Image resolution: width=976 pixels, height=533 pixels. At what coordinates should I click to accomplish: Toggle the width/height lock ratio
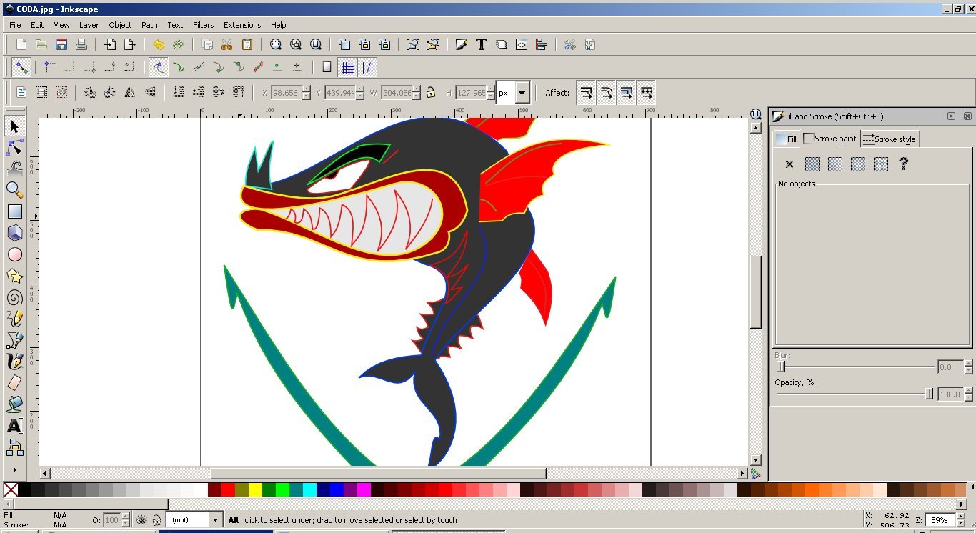click(431, 93)
